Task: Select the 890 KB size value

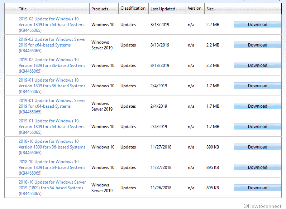Action: (x=213, y=147)
